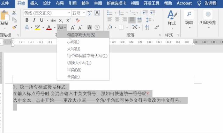This screenshot has height=133, width=223.
Task: Toggle superscript formatting
Action: pos(68,20)
